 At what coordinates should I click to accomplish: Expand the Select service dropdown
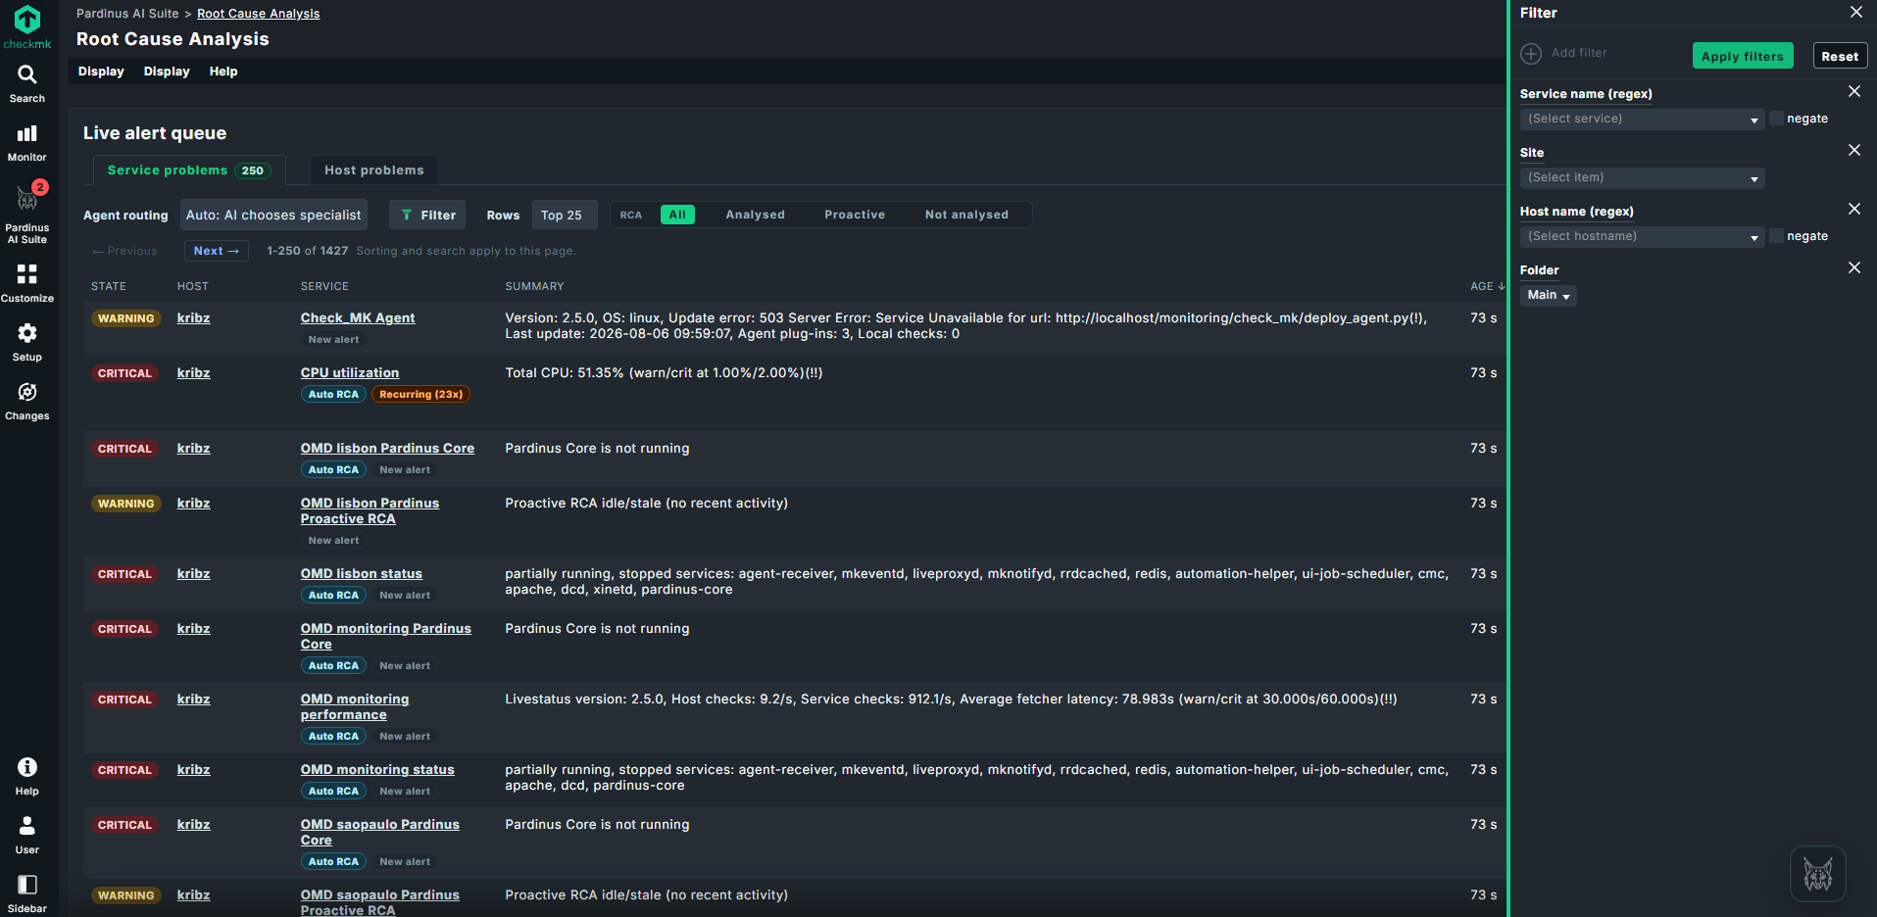(x=1643, y=119)
